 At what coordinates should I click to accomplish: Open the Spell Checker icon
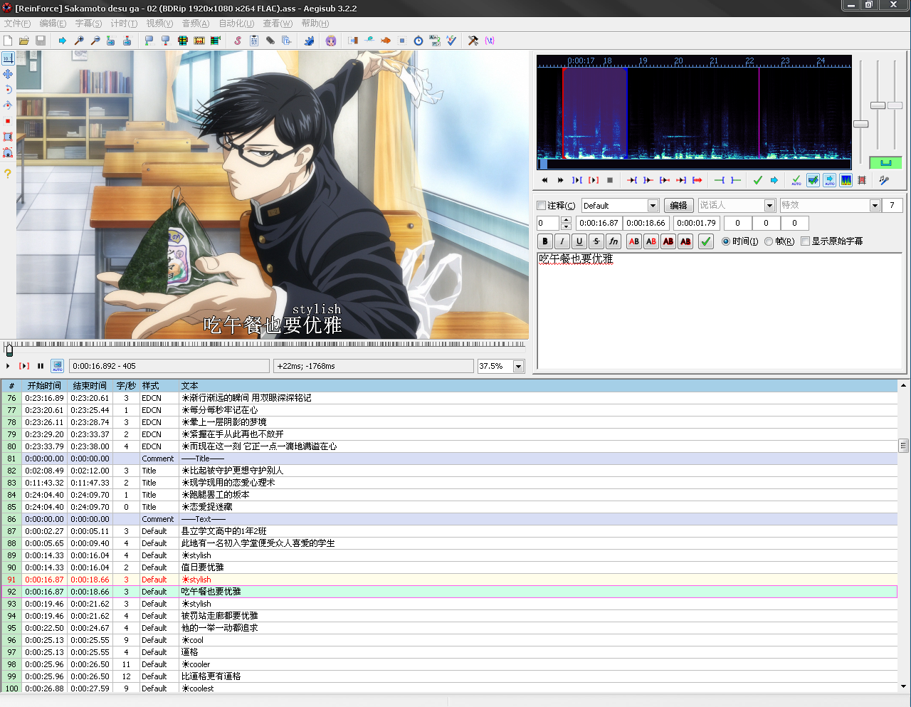[x=451, y=41]
